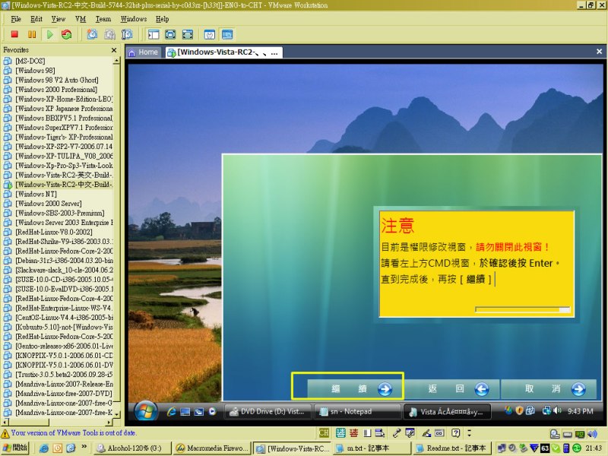Click progress bar in yellow notice box
This screenshot has width=608, height=456.
(522, 309)
